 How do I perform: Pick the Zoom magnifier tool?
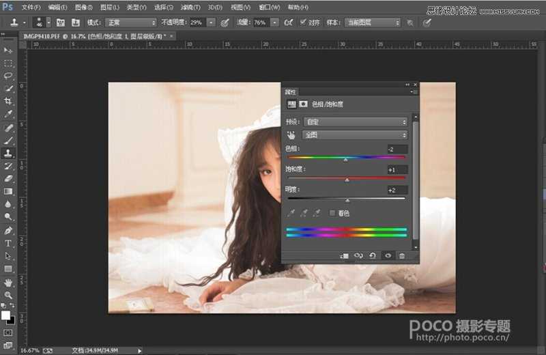9,295
